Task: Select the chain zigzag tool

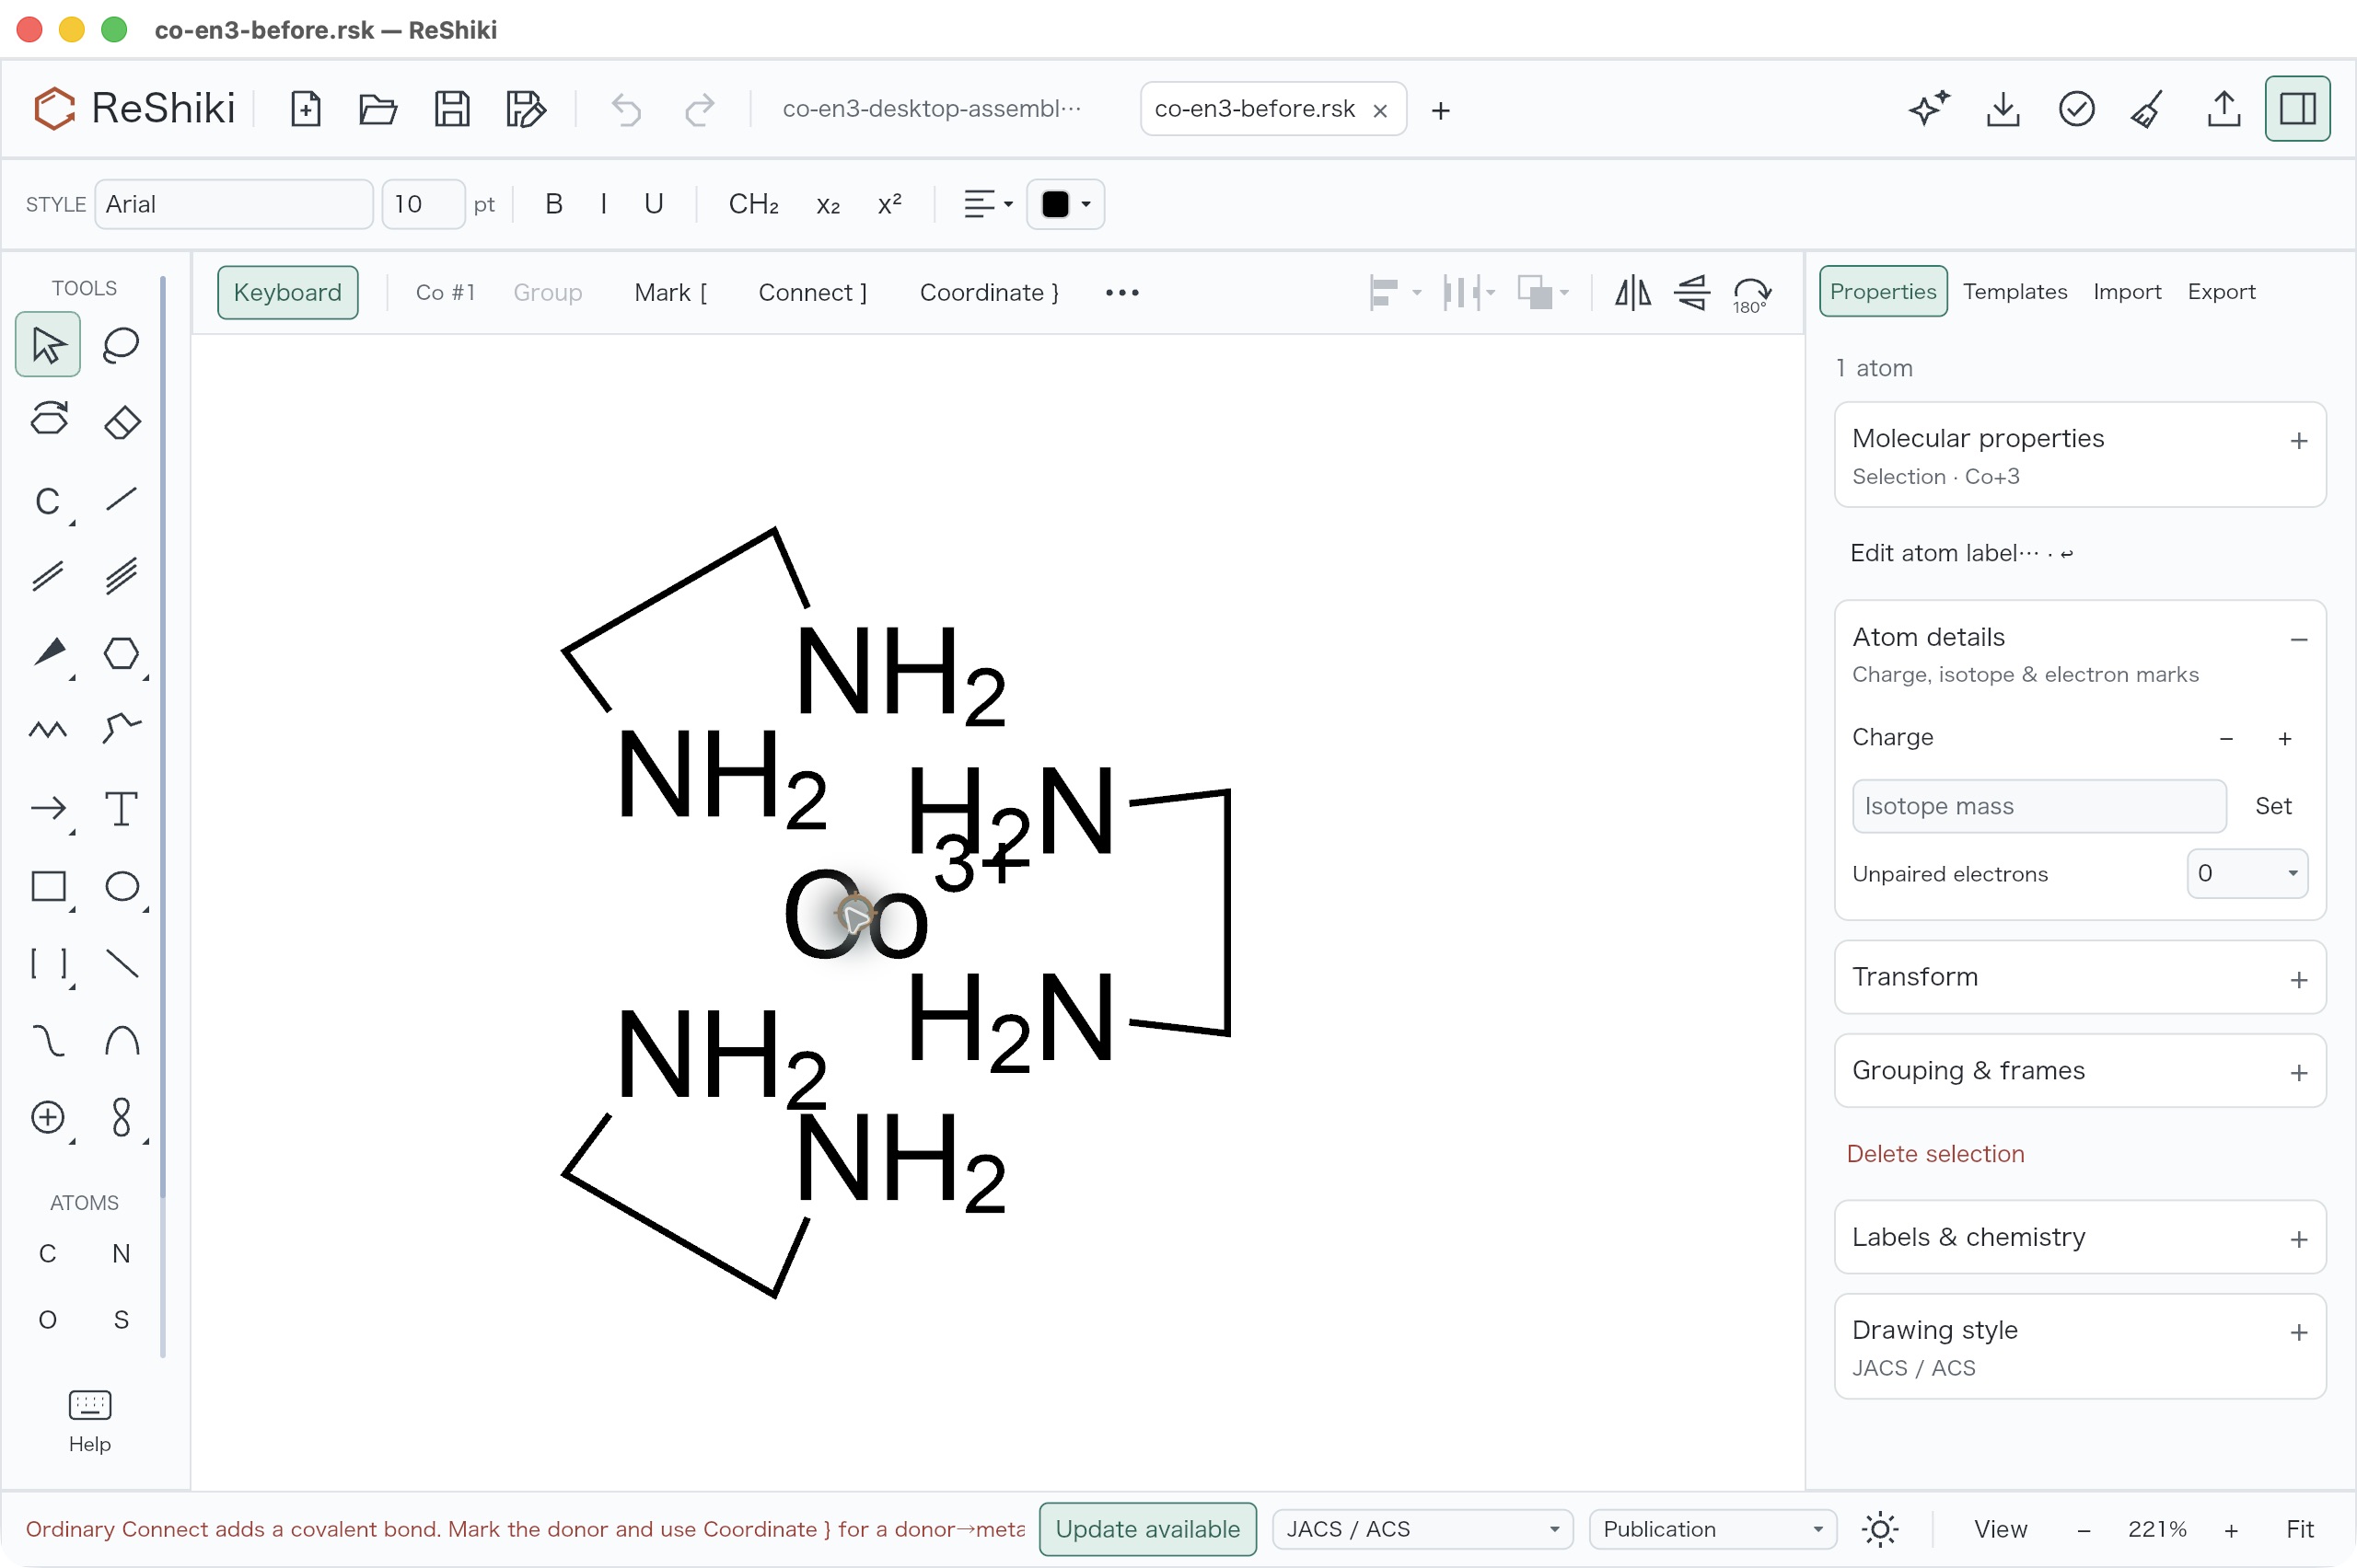Action: coord(48,730)
